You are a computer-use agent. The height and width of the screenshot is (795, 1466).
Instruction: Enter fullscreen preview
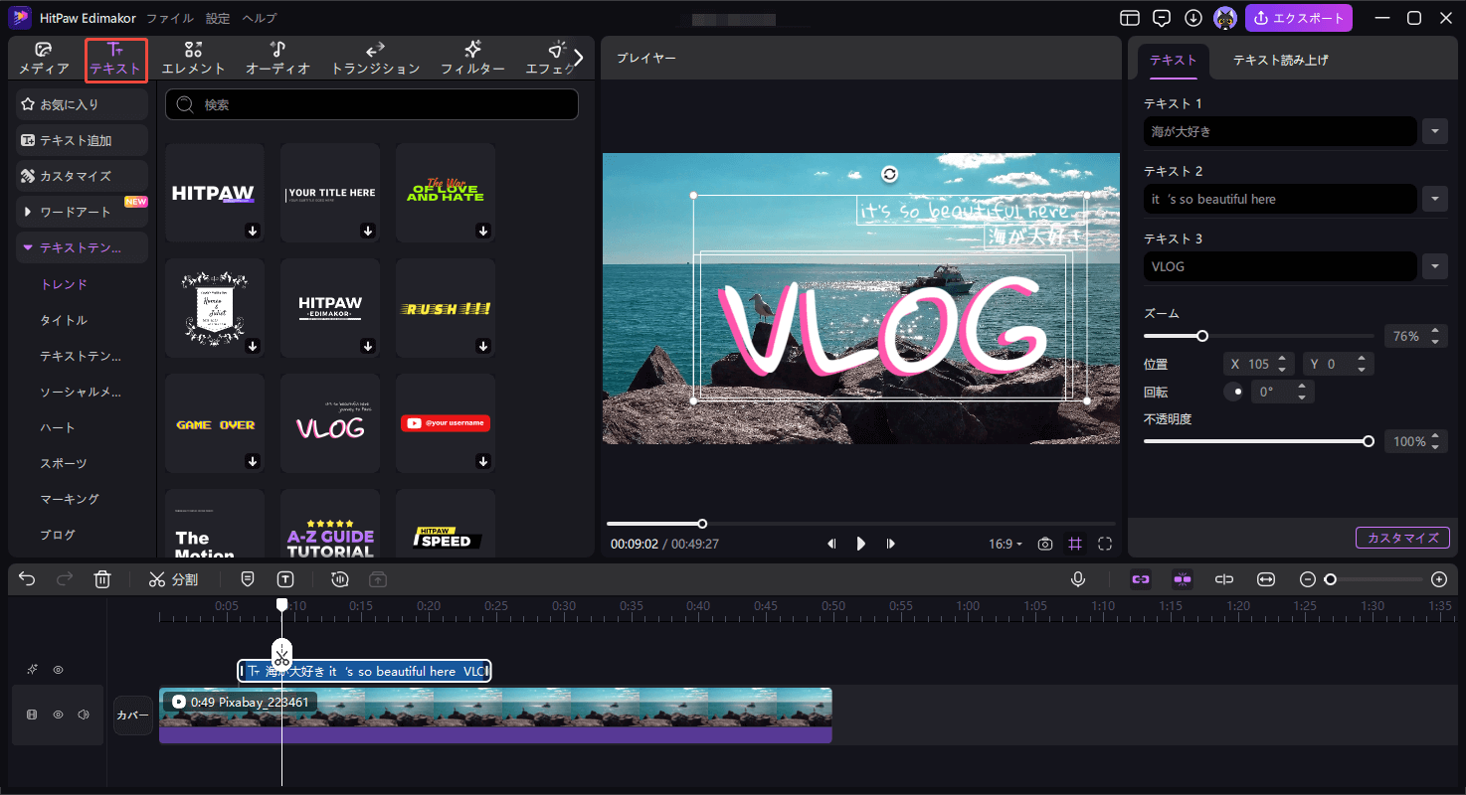click(x=1105, y=544)
